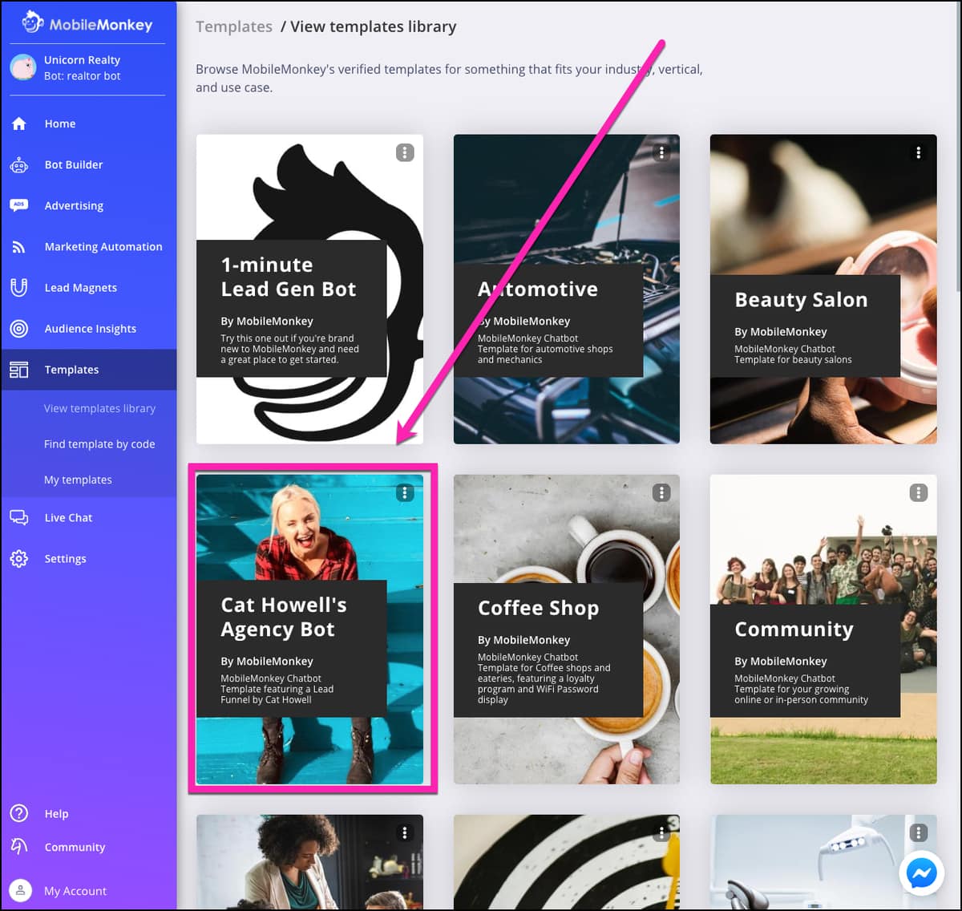Click Templates breadcrumb link

(x=234, y=26)
